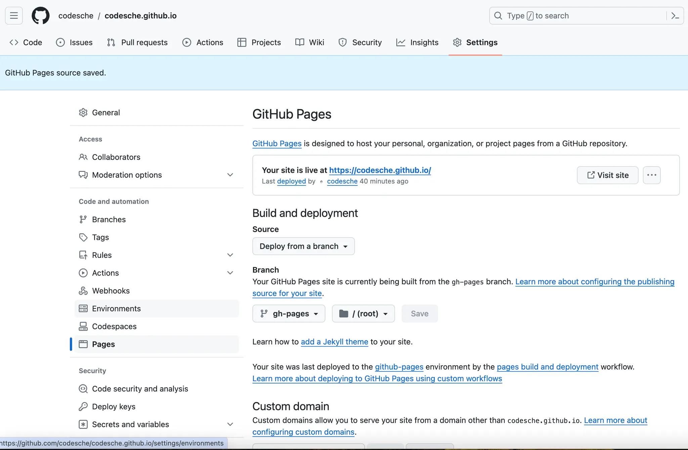Viewport: 688px width, 450px height.
Task: Open the / (root) folder dropdown
Action: click(x=363, y=314)
